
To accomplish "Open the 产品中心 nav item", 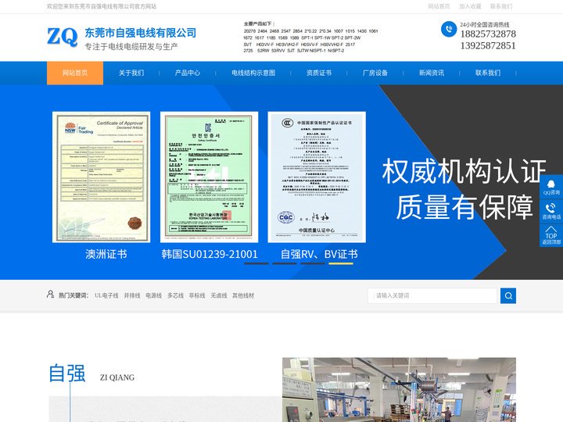I will [x=188, y=73].
